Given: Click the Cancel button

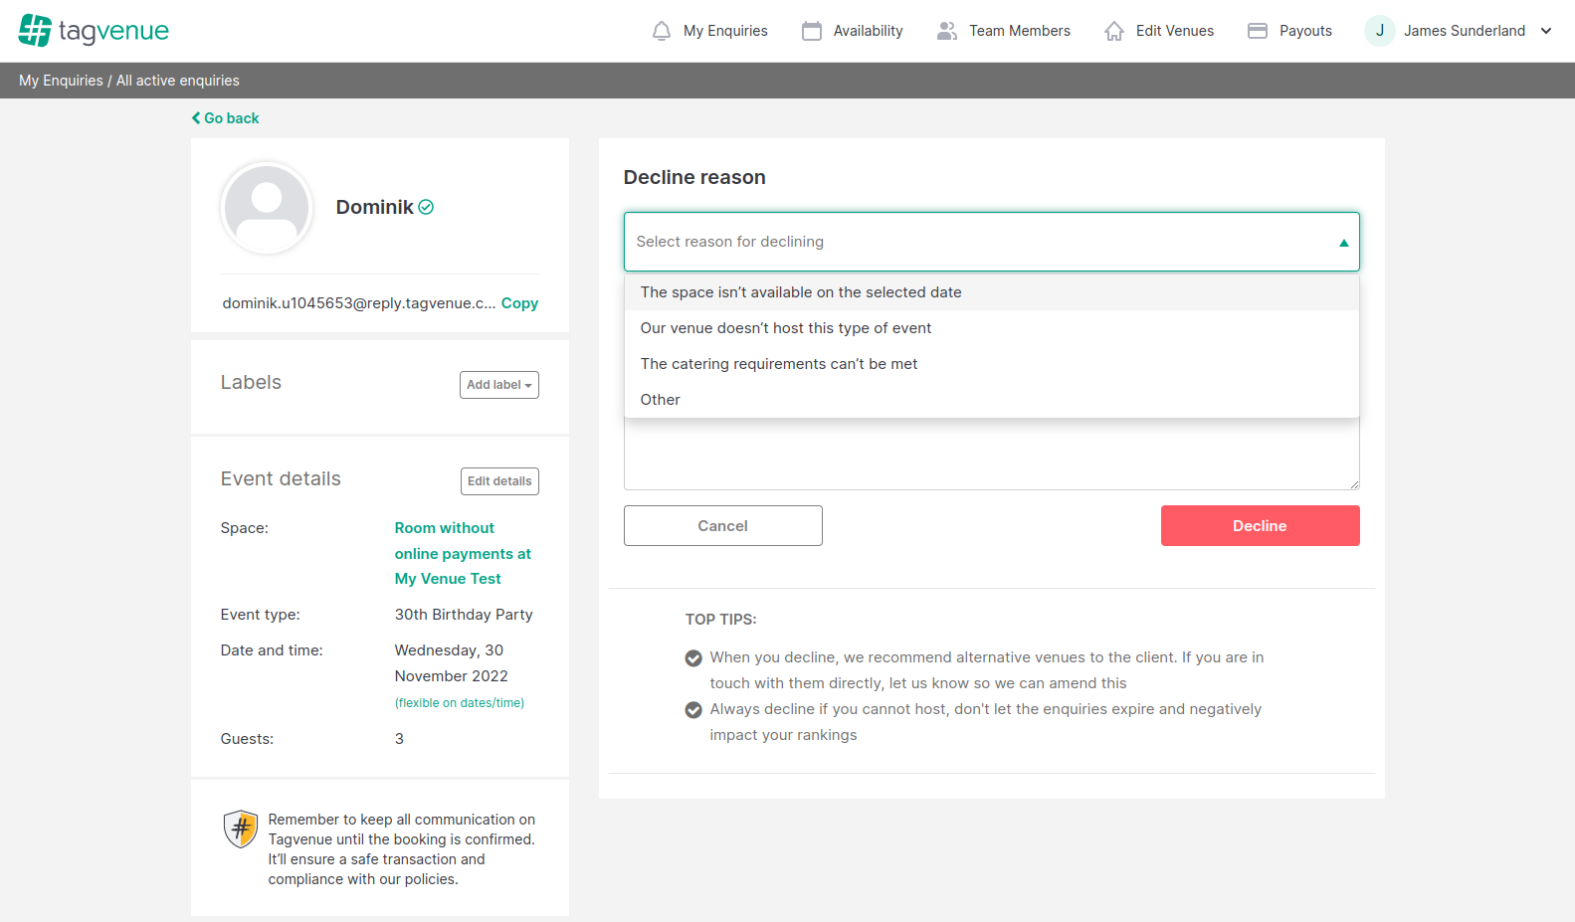Looking at the screenshot, I should (x=723, y=525).
